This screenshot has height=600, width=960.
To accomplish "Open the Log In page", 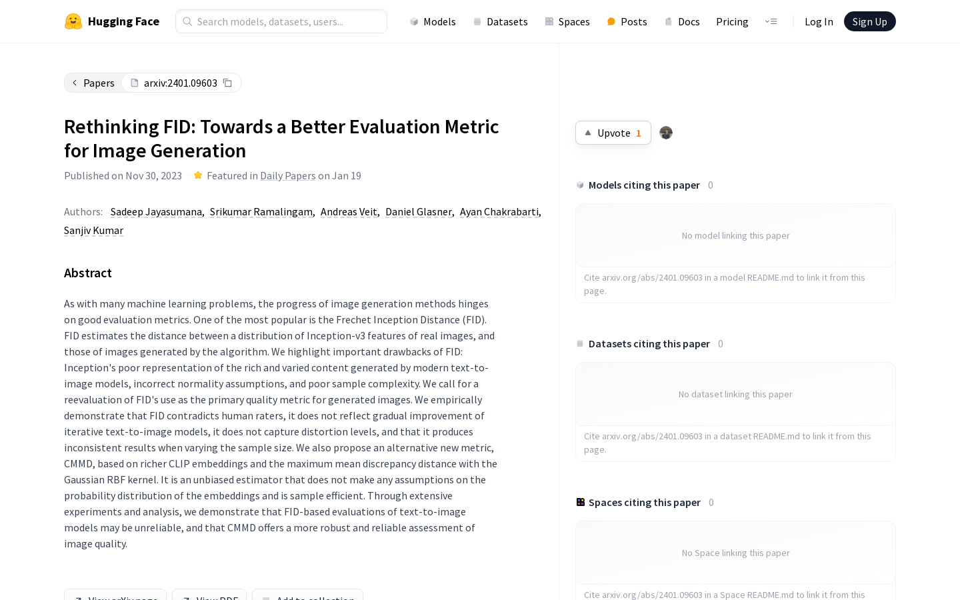I will pyautogui.click(x=819, y=21).
